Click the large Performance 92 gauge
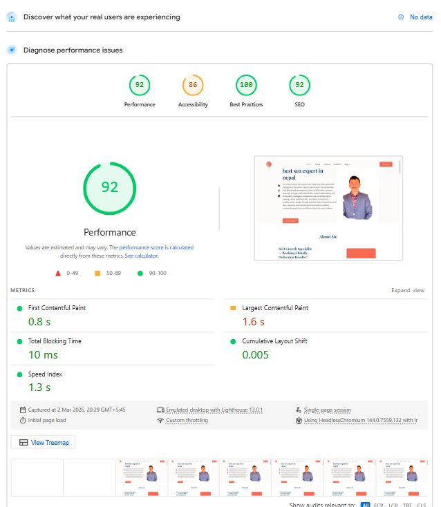 tap(110, 188)
